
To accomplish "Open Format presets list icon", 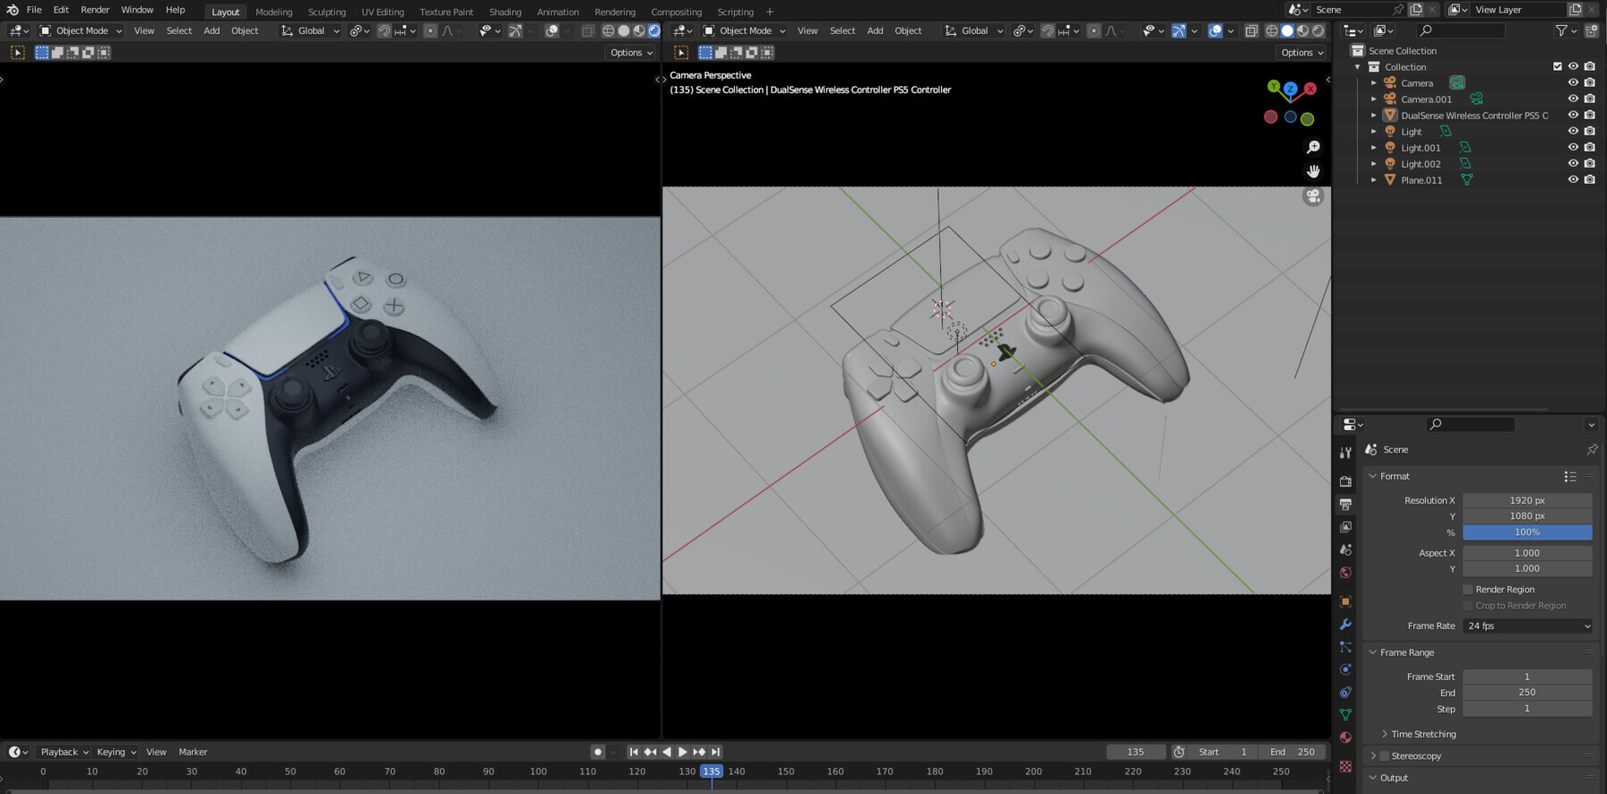I will click(1570, 476).
